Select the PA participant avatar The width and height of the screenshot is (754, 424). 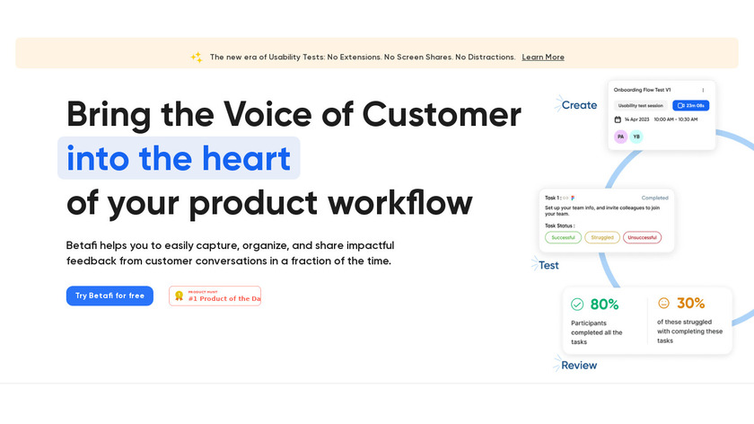[620, 137]
